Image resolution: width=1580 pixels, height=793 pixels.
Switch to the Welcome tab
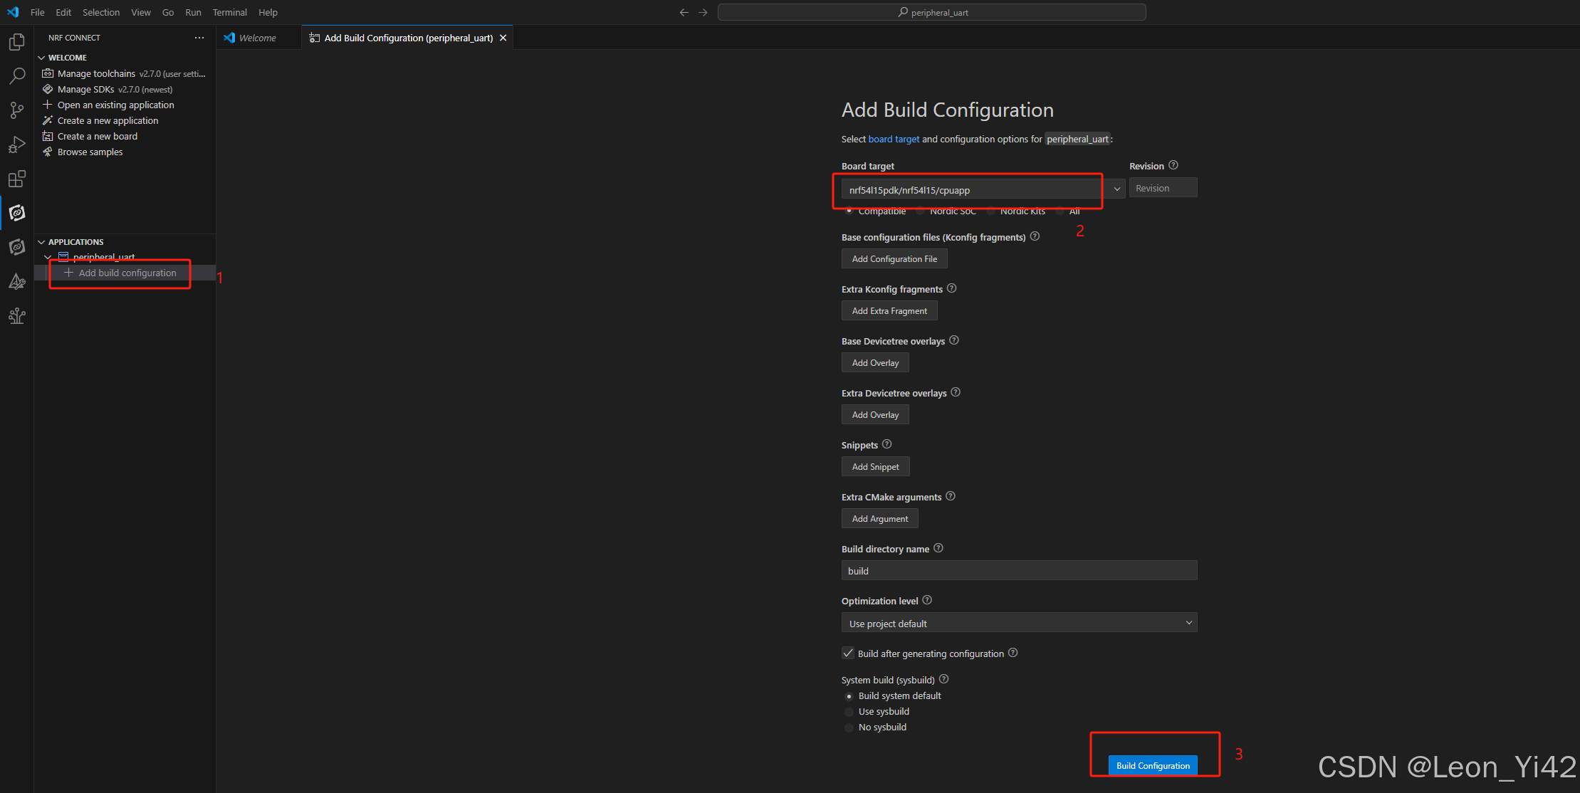pos(257,38)
